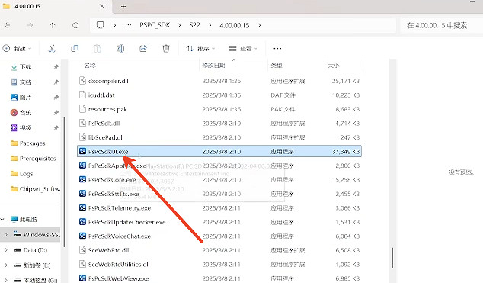Expand chevron after 4.00.00.15 breadcrumb

259,25
